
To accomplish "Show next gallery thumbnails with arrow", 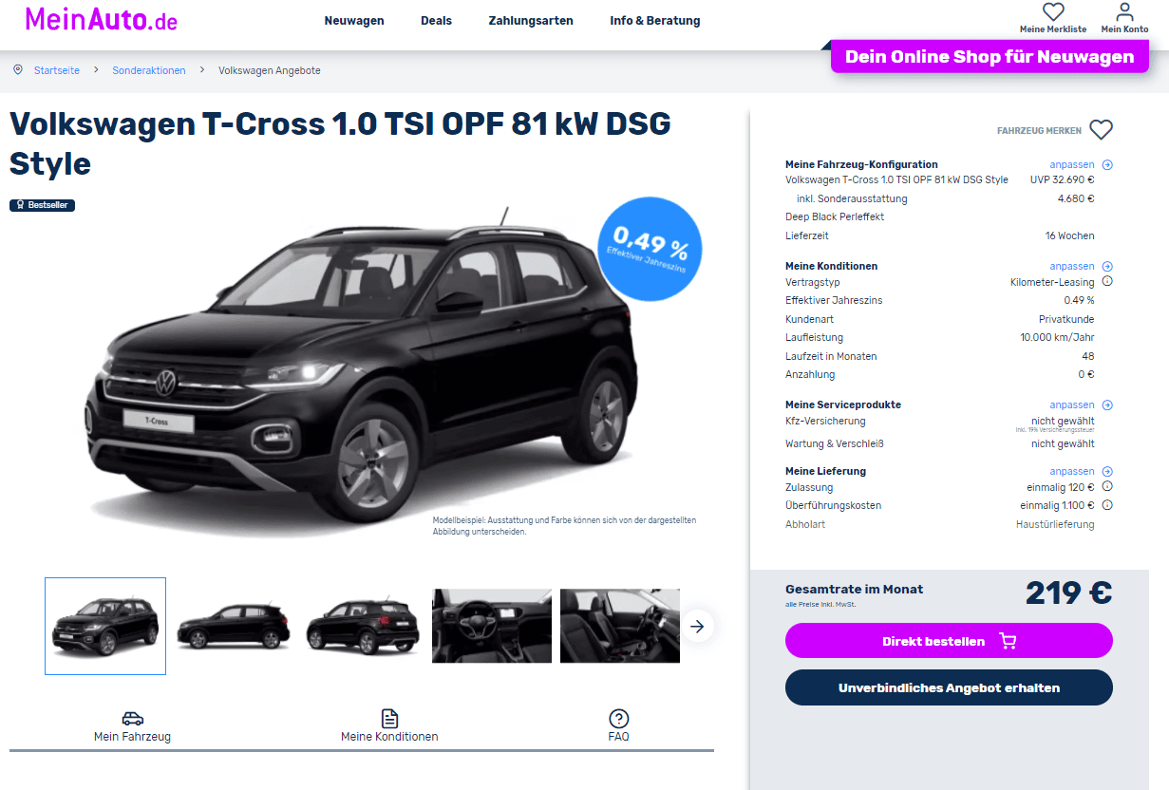I will (x=698, y=626).
